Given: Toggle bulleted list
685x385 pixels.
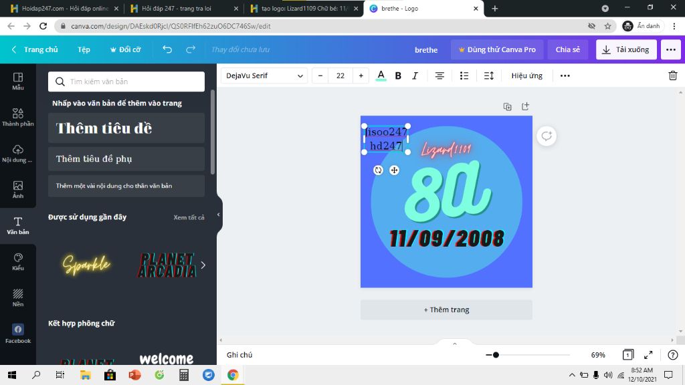Looking at the screenshot, I should tap(464, 76).
